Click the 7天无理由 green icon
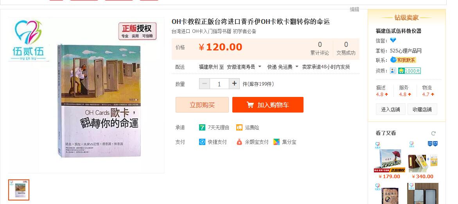Viewport: 458px width, 204px height. coord(202,127)
